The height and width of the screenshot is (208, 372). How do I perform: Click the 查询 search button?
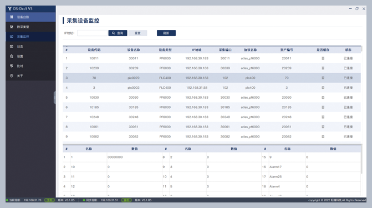(x=118, y=33)
